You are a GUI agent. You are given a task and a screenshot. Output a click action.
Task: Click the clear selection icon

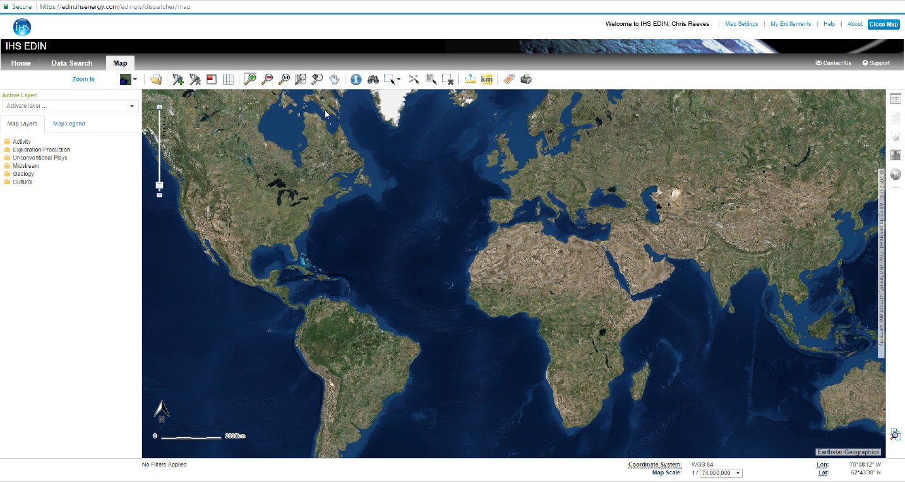click(x=448, y=79)
